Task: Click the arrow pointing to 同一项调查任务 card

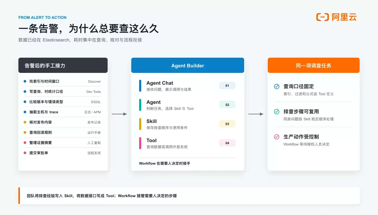Action: click(x=256, y=114)
